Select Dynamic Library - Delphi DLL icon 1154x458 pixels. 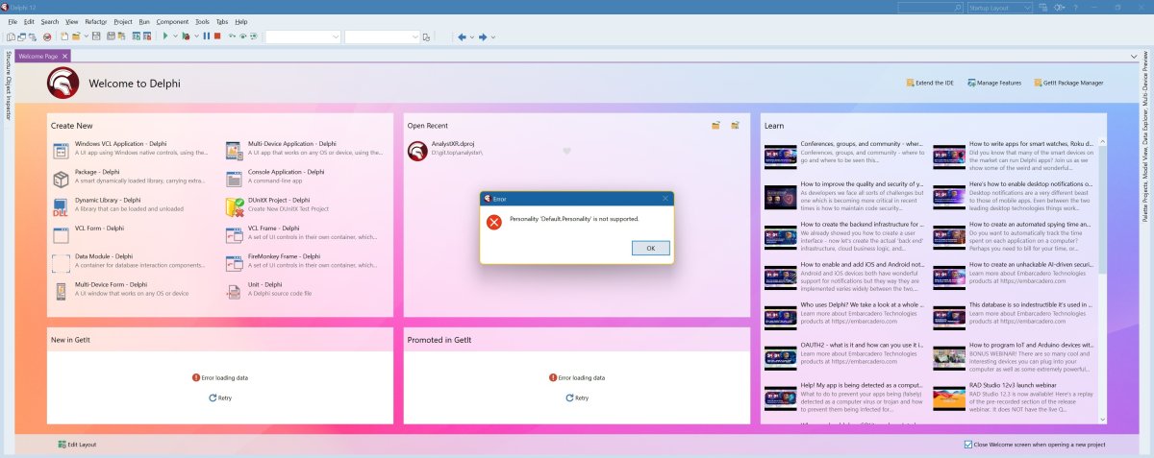pos(60,206)
